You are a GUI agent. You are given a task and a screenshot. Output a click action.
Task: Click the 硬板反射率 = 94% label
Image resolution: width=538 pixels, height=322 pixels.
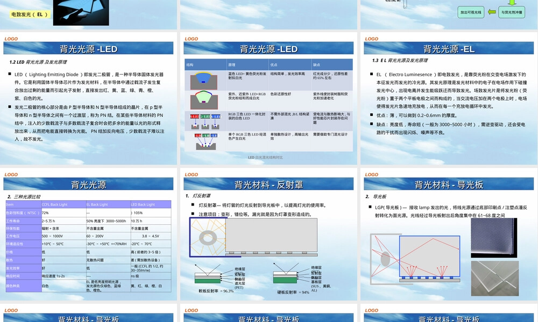pyautogui.click(x=293, y=292)
